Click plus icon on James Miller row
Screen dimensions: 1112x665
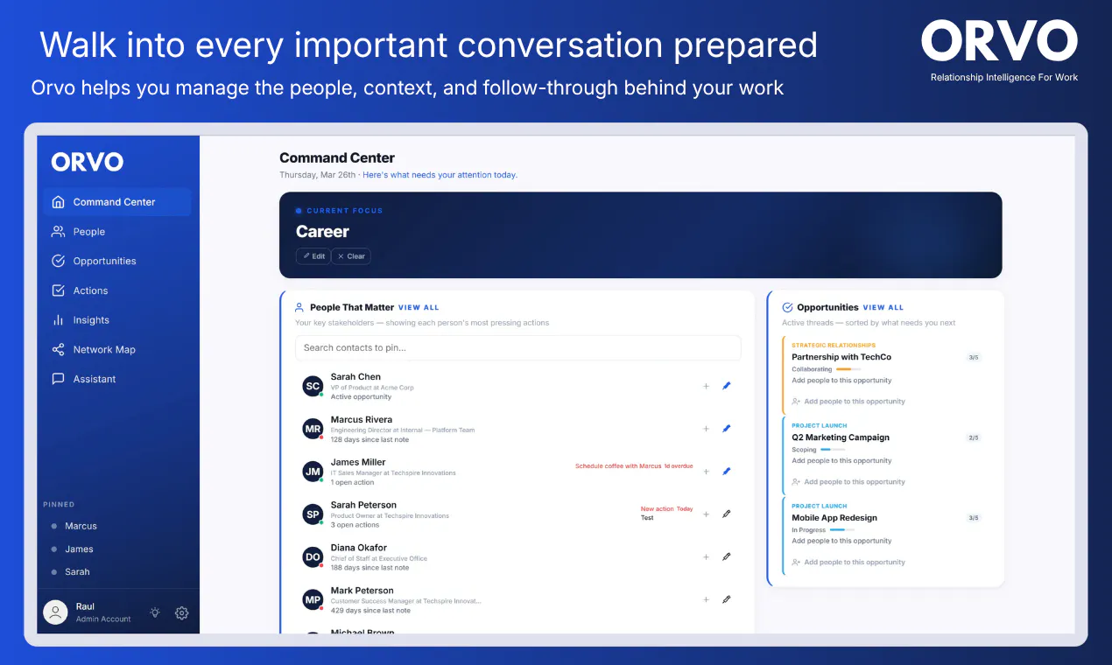point(706,472)
